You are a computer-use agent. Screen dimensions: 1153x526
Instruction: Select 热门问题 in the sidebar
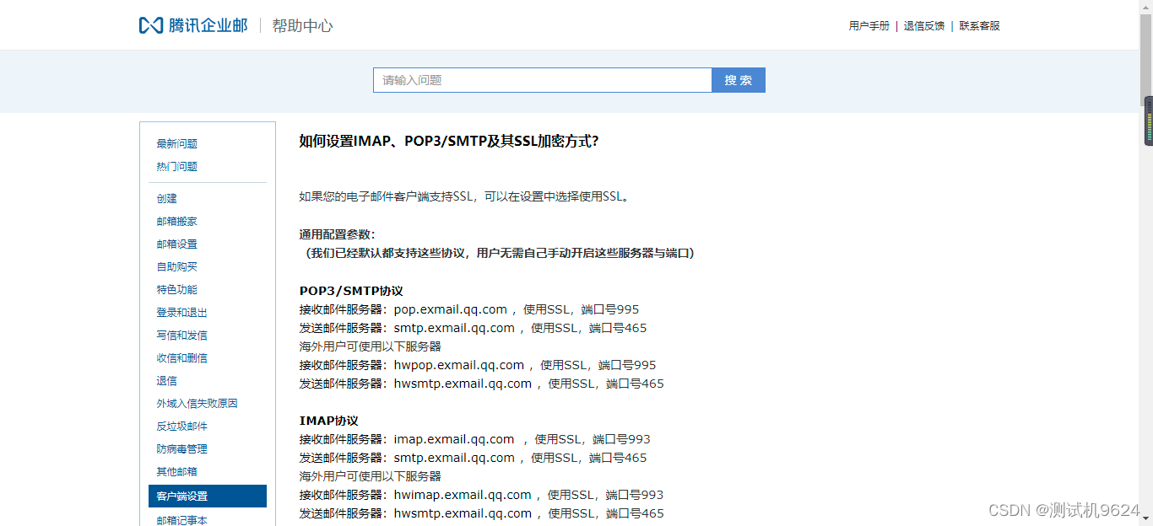click(x=177, y=167)
